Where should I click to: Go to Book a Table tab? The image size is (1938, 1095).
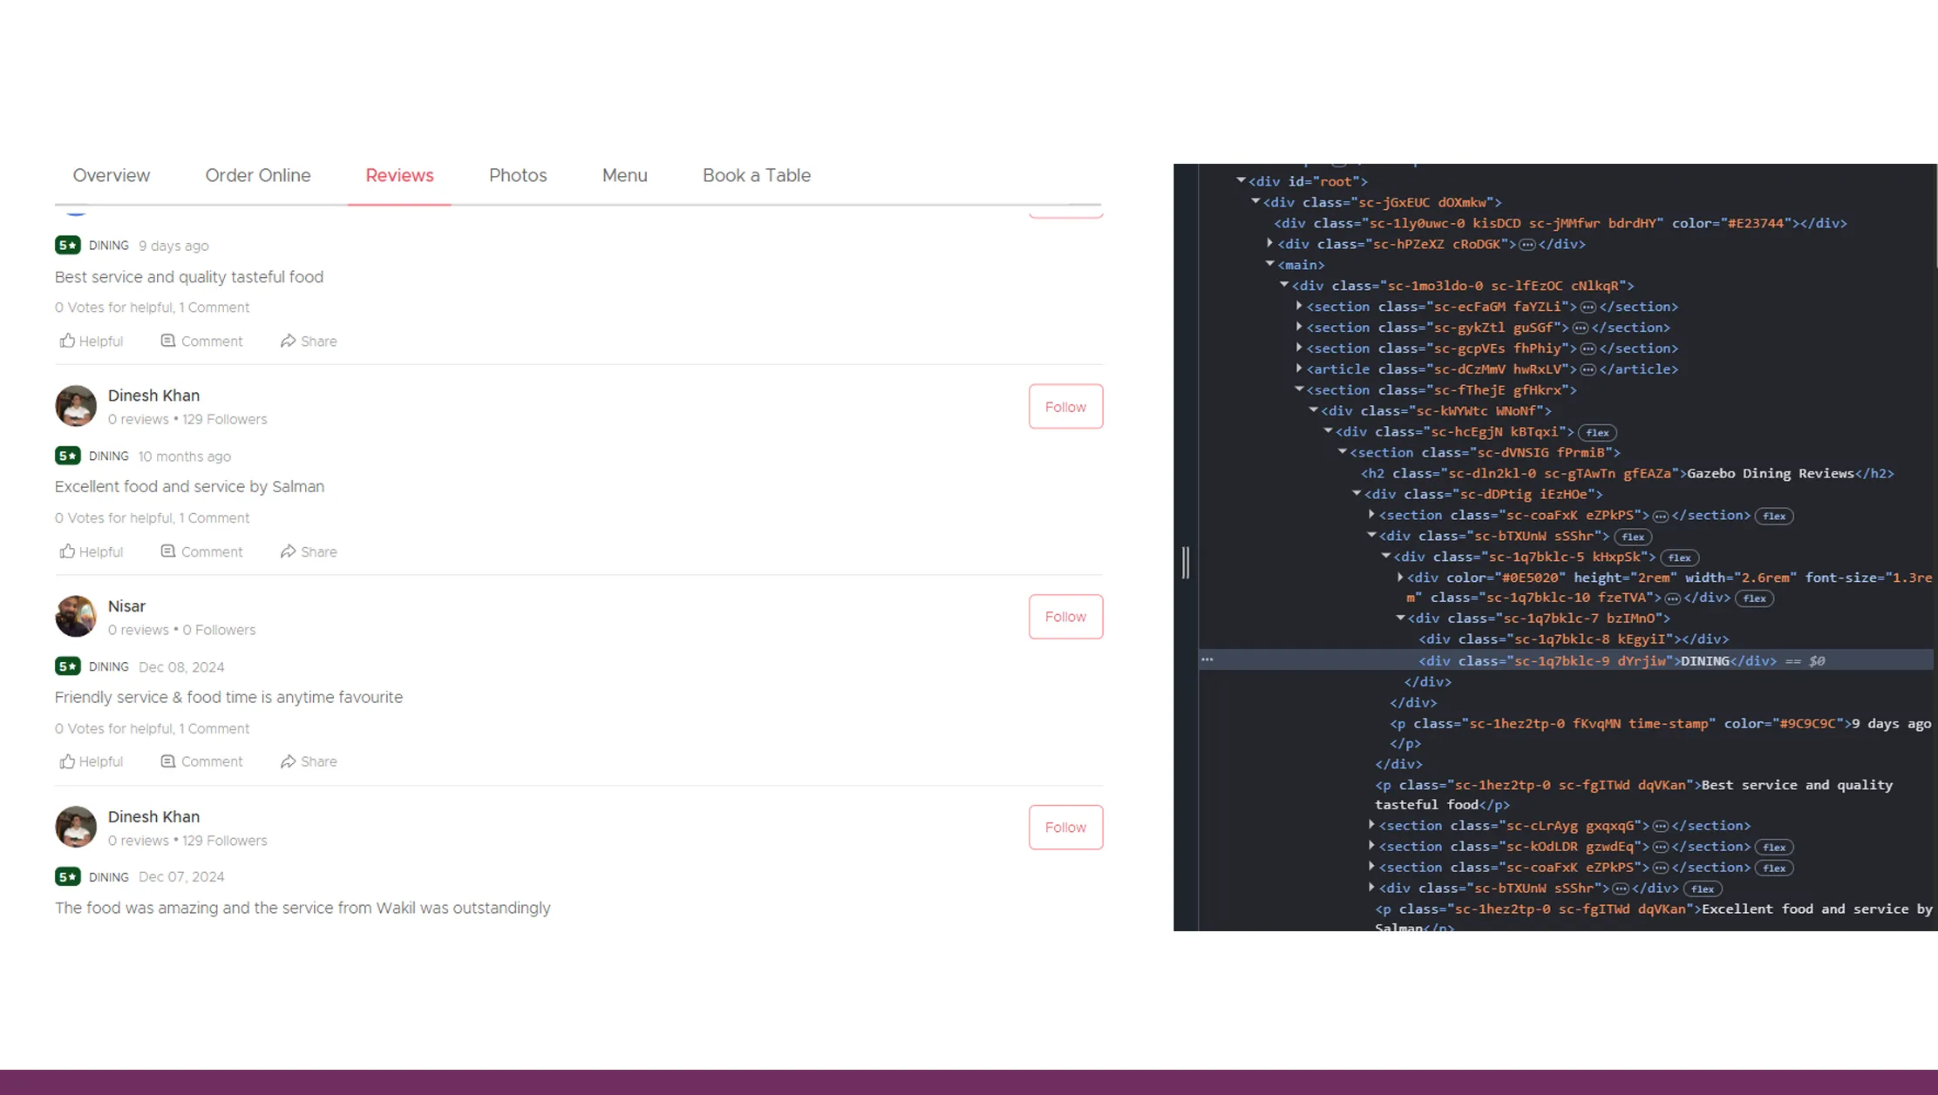tap(756, 175)
